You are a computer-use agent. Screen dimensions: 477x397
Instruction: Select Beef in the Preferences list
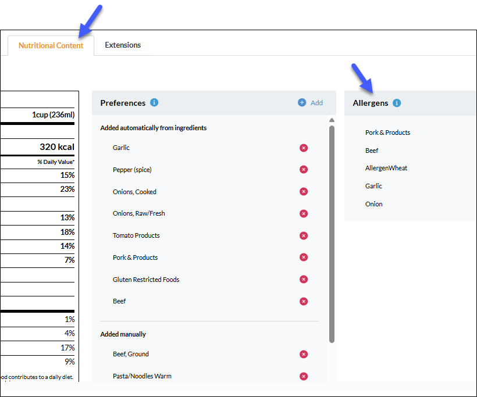(x=119, y=301)
